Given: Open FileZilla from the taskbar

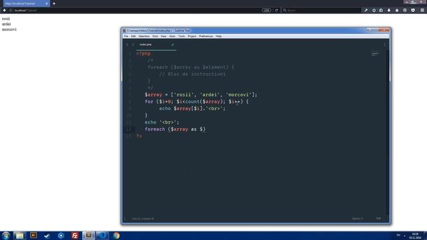Looking at the screenshot, I should point(75,235).
